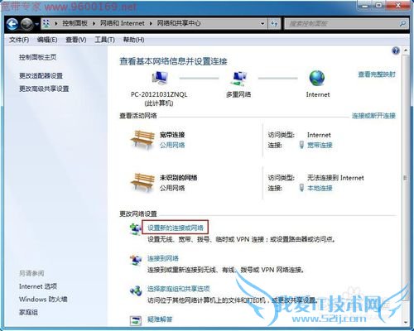Click the search control panel input box
The width and height of the screenshot is (414, 331).
(341, 24)
